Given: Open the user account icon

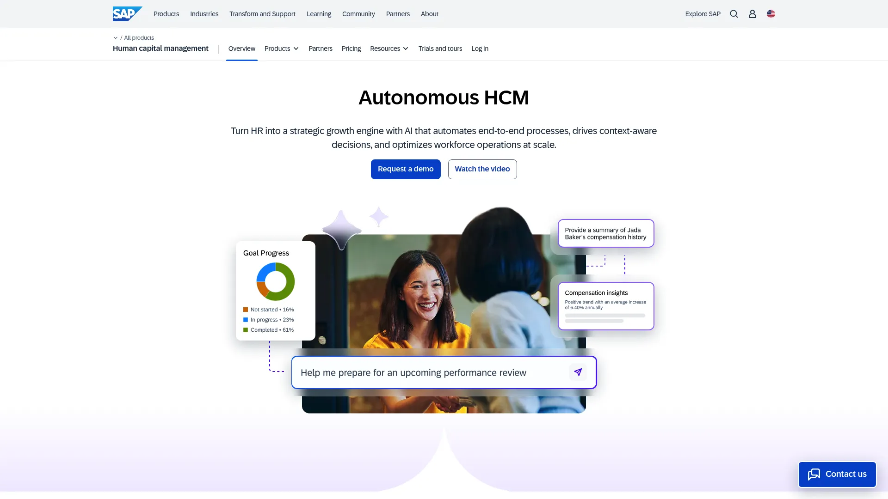Looking at the screenshot, I should (752, 14).
